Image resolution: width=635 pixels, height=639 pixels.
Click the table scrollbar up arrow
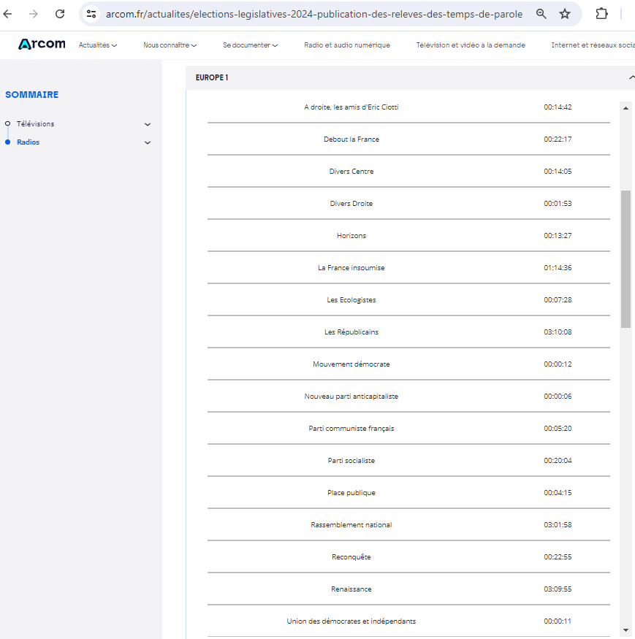(626, 108)
